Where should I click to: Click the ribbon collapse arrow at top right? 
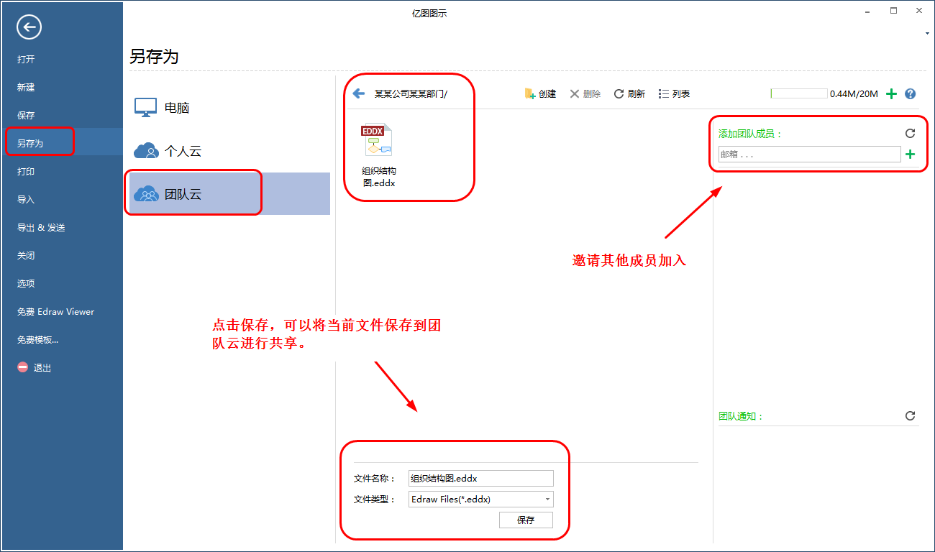click(x=927, y=34)
